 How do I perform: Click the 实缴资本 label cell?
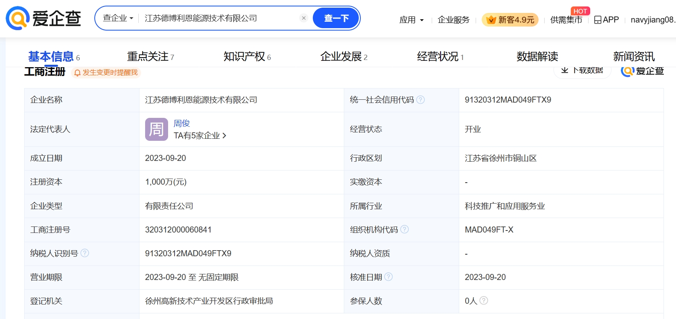point(401,182)
